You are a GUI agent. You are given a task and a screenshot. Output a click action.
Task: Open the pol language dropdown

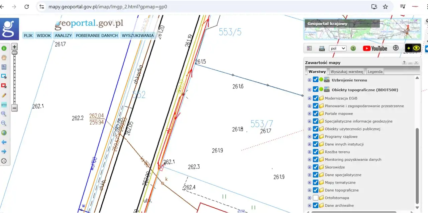click(x=337, y=48)
